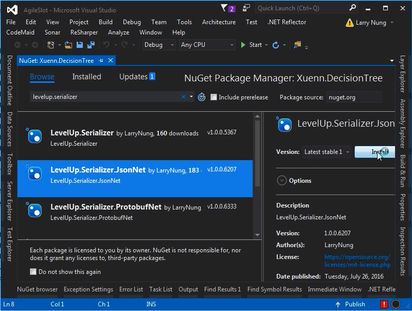Open the Assembly Explorer side panel
412x311 pixels.
[403, 124]
